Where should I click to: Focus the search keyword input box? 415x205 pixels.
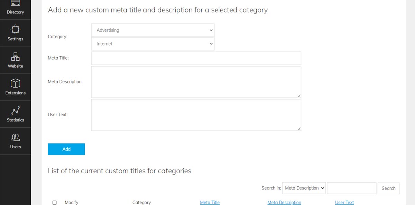pyautogui.click(x=351, y=188)
